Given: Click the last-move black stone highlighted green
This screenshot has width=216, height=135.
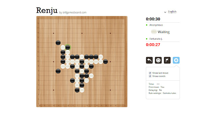Looking at the screenshot, I should (x=67, y=47).
